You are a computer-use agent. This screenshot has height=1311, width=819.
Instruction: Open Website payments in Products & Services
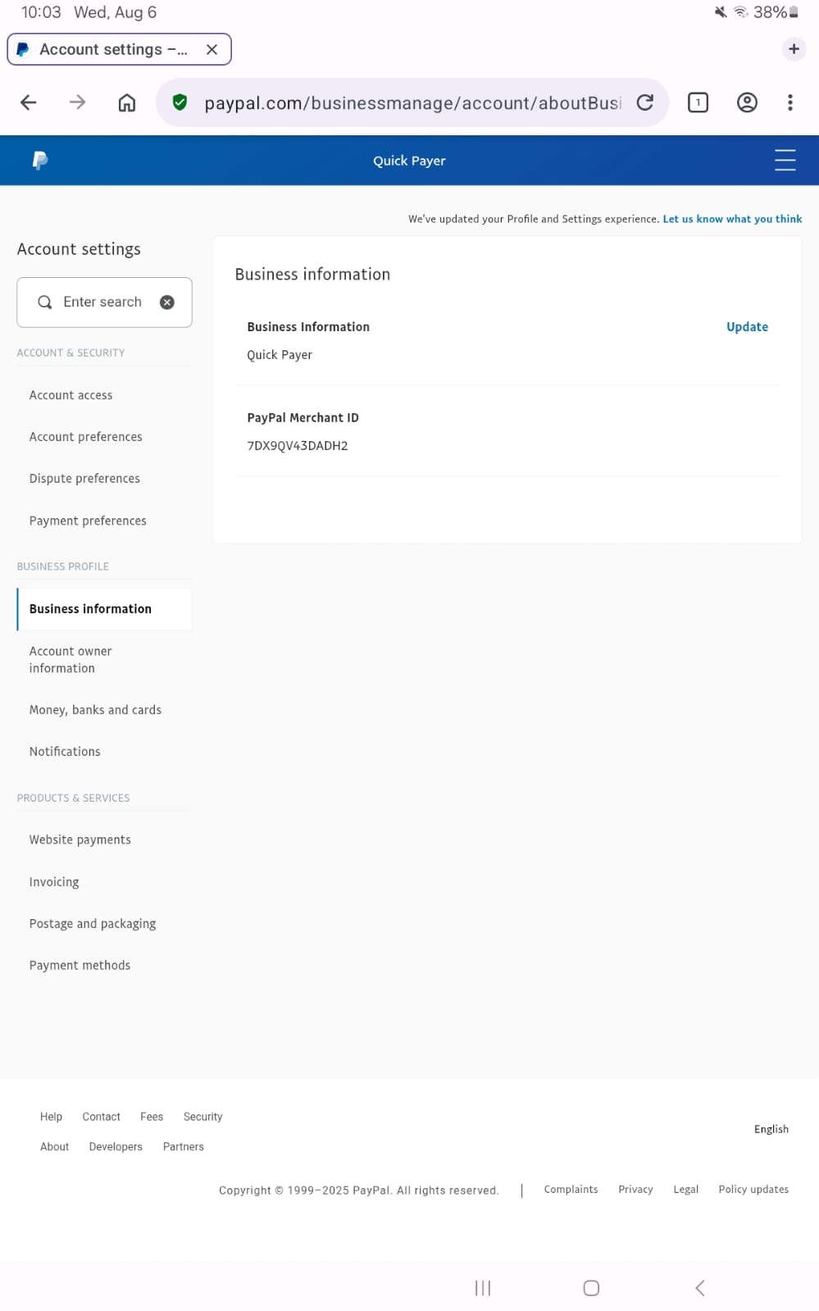click(x=80, y=840)
